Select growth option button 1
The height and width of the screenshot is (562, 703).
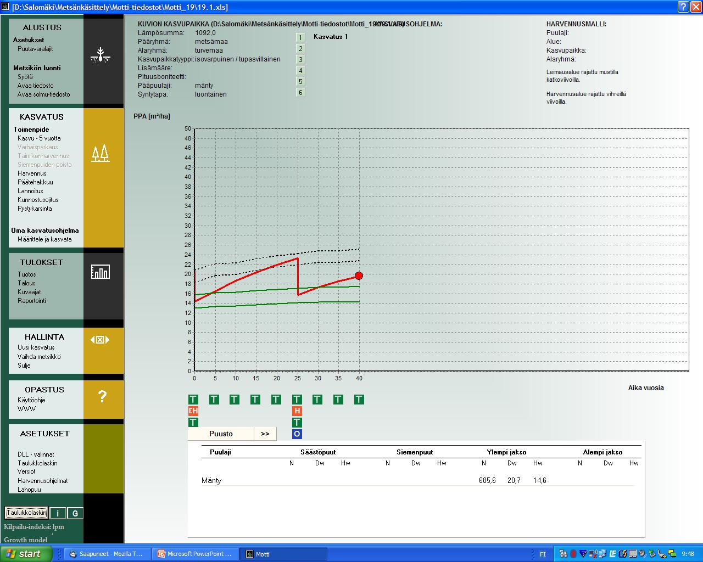[x=300, y=37]
